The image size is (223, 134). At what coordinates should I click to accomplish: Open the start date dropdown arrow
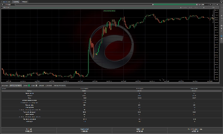click(x=14, y=4)
